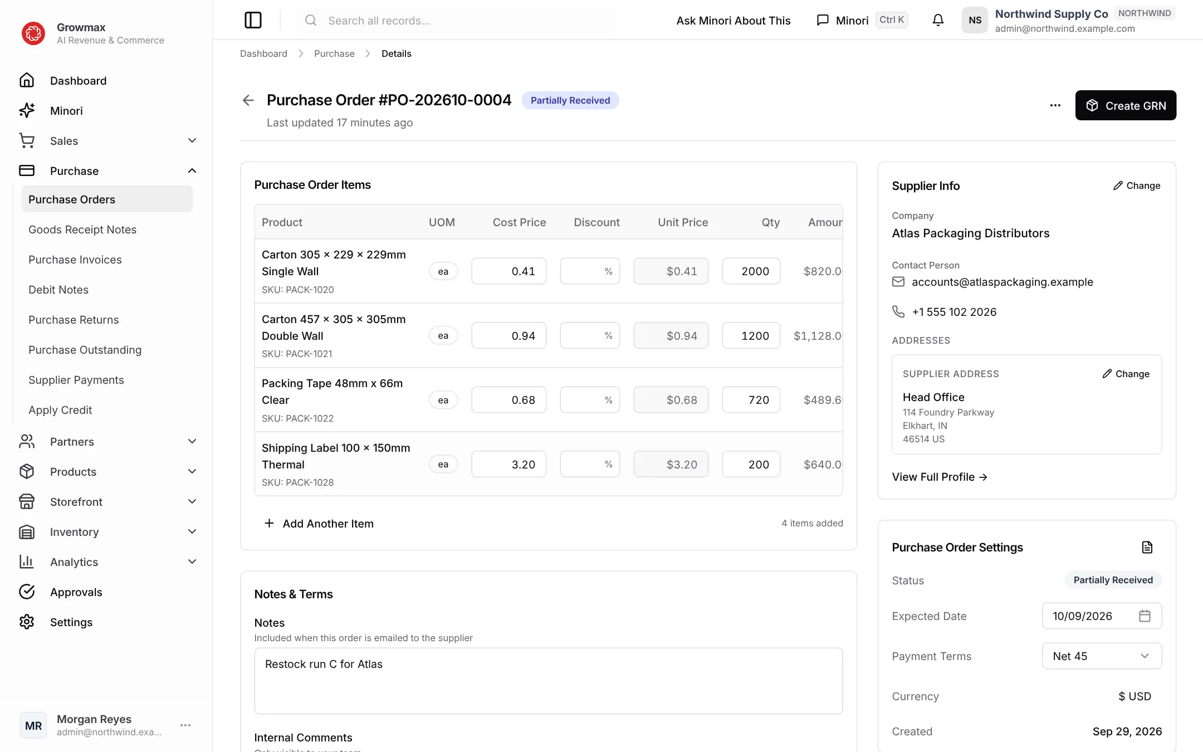1203x752 pixels.
Task: Go to Supplier Payments
Action: coord(107,380)
